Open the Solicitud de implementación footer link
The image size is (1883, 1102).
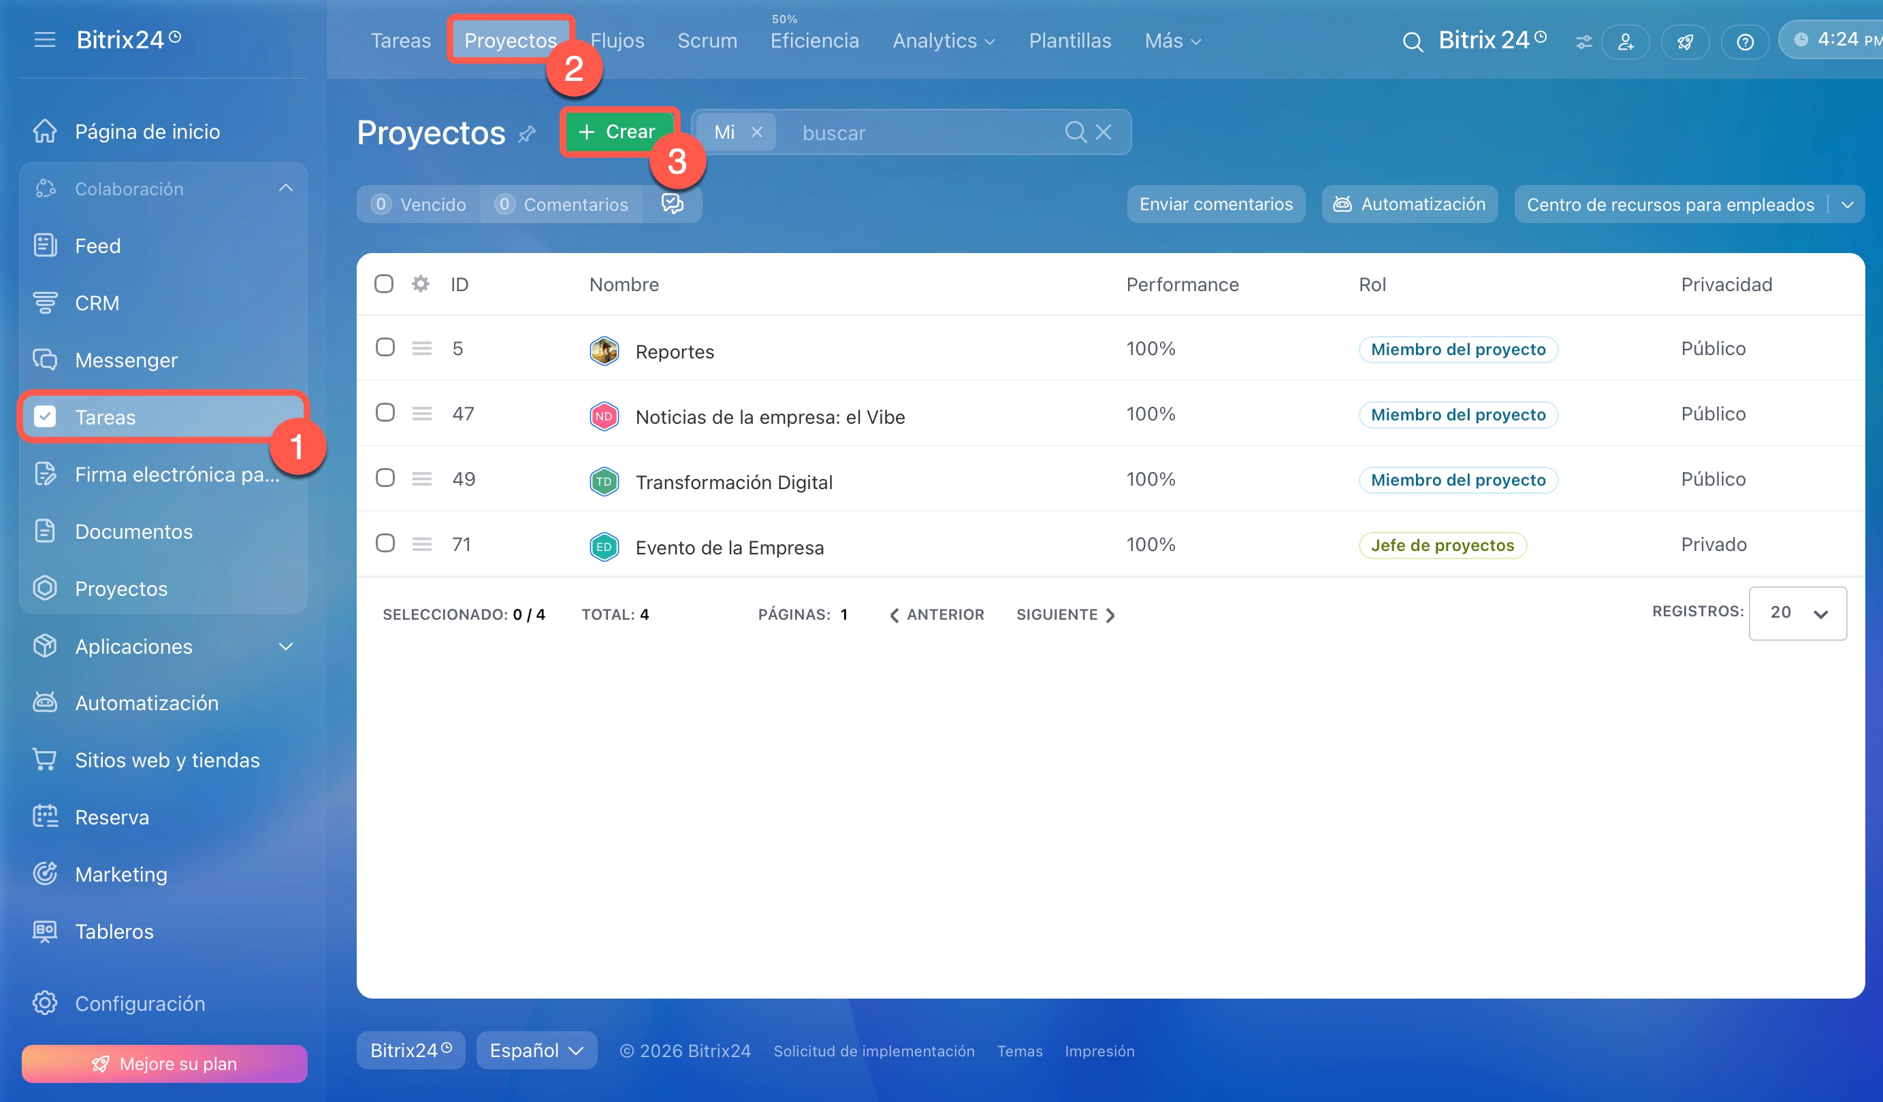pyautogui.click(x=873, y=1050)
